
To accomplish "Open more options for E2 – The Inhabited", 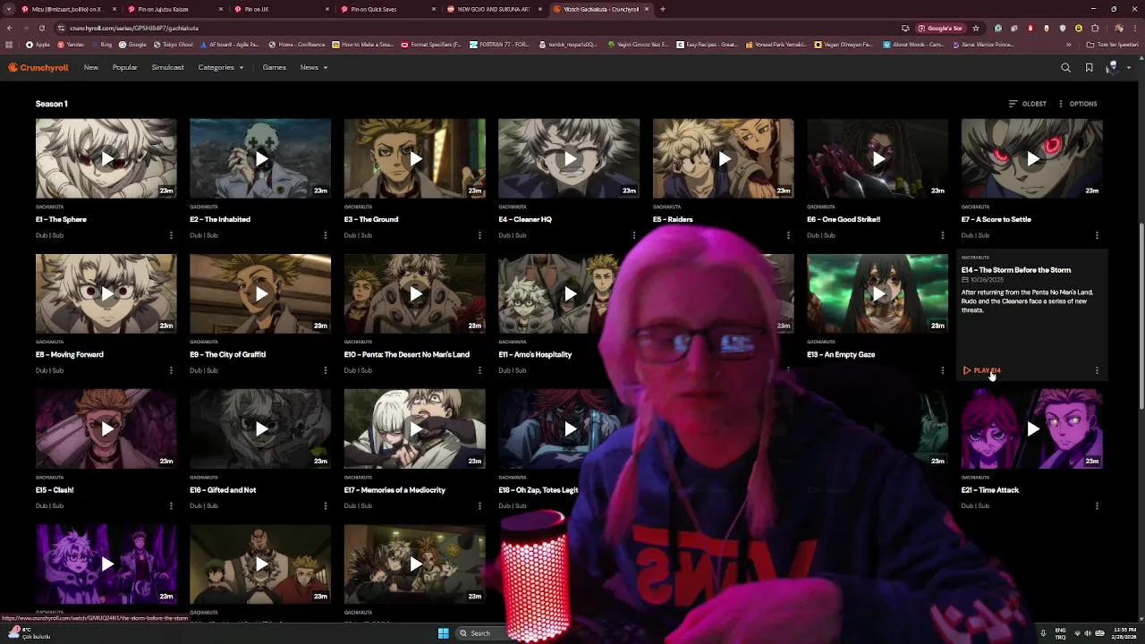I will [x=325, y=235].
